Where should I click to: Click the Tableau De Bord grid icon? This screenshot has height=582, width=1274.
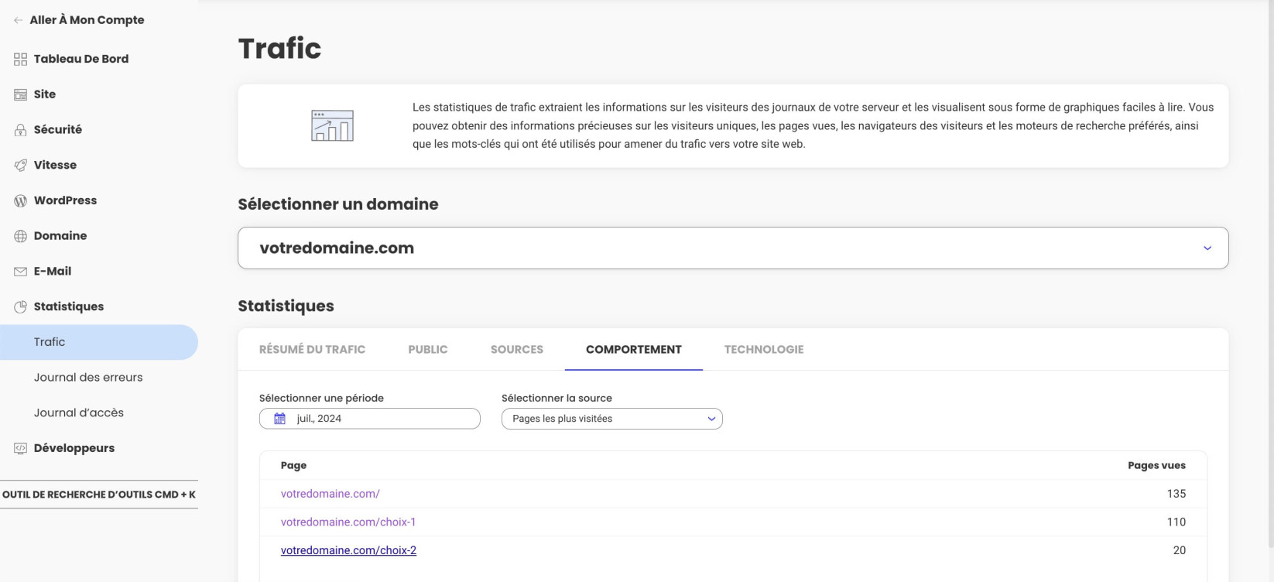21,59
